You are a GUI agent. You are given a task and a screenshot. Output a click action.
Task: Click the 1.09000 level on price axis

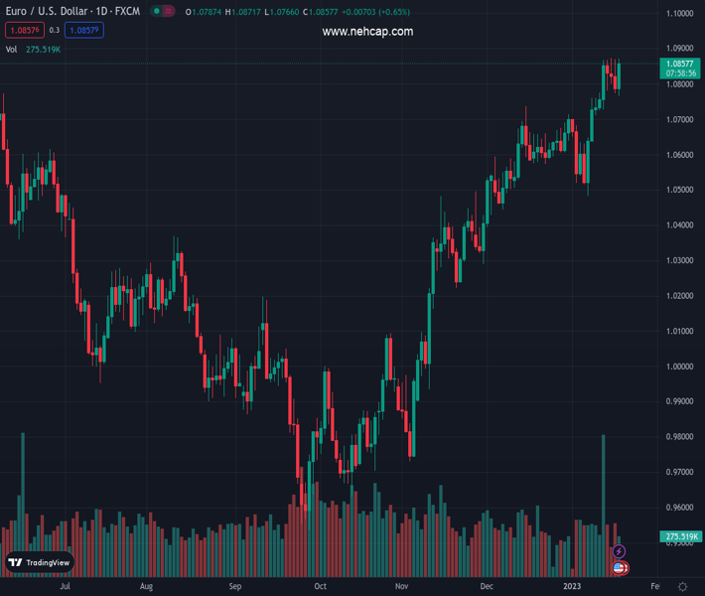pos(680,49)
